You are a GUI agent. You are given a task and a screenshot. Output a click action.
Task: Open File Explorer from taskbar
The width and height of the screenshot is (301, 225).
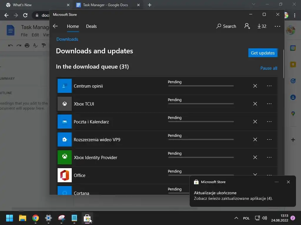[22, 218]
